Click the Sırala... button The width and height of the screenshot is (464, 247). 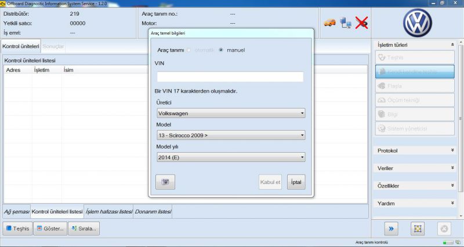[84, 228]
